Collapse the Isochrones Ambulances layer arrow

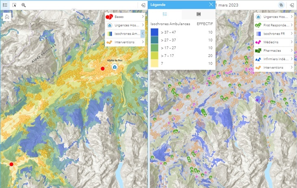click(143, 34)
